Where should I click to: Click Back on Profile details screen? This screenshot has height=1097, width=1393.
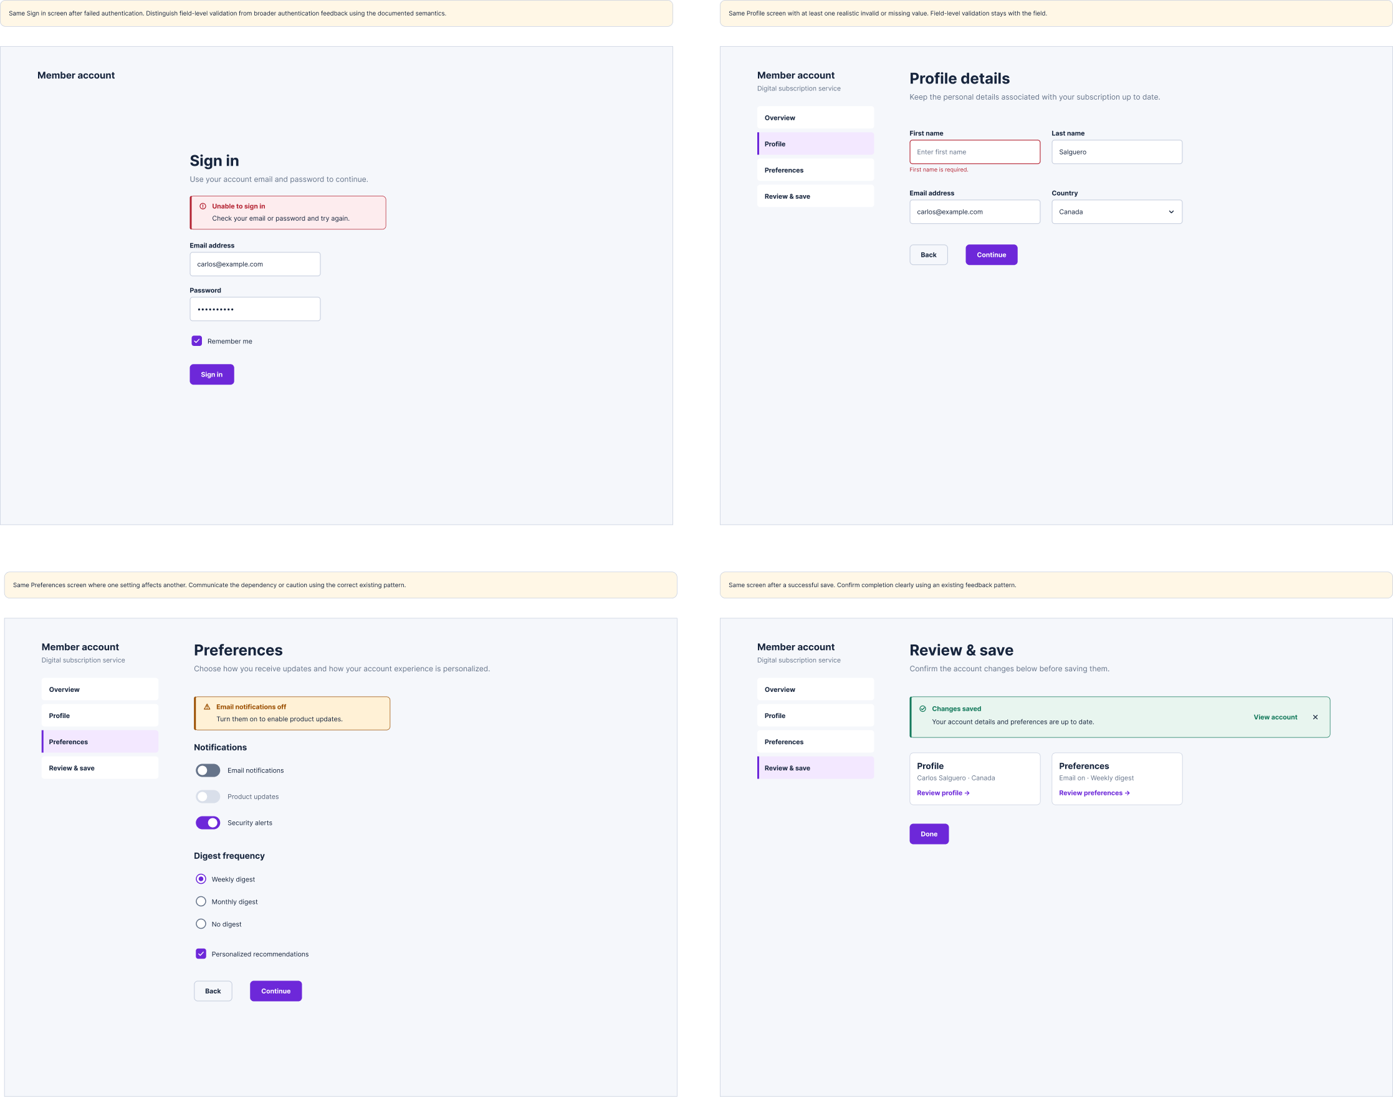click(929, 255)
